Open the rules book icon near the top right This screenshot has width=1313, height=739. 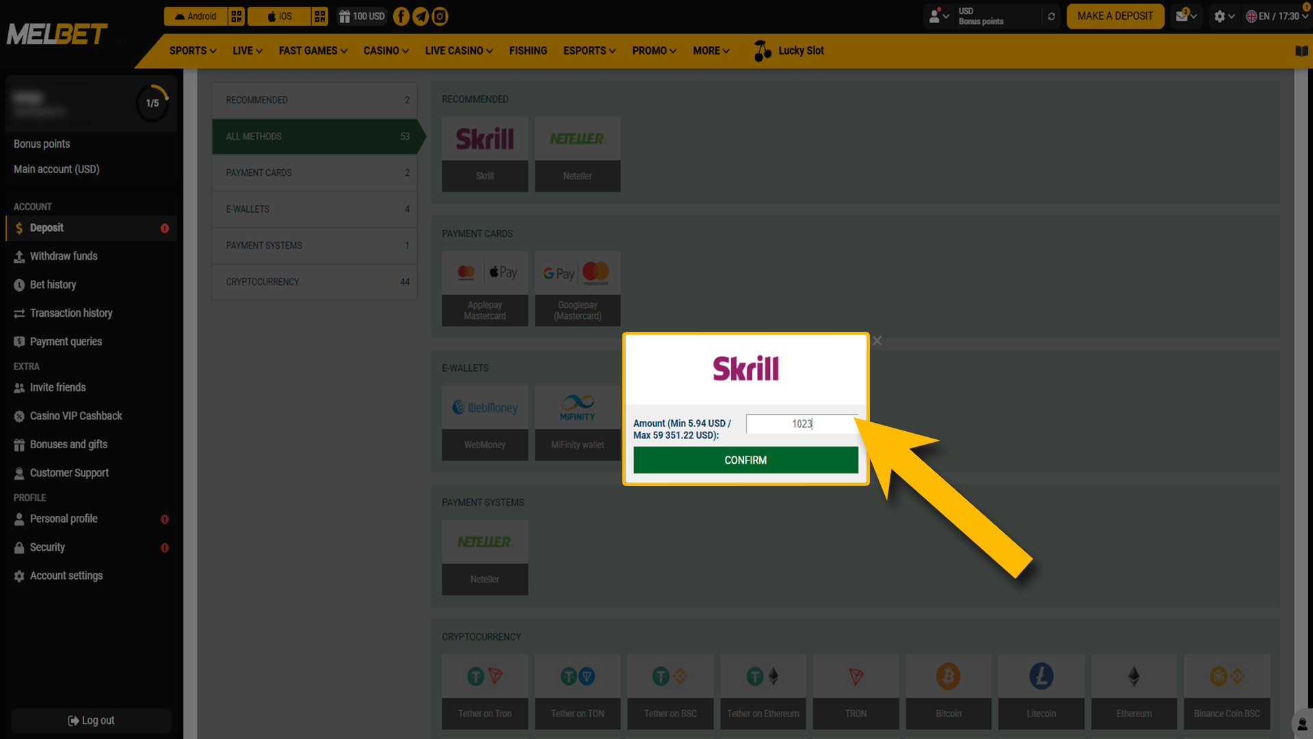point(1301,51)
